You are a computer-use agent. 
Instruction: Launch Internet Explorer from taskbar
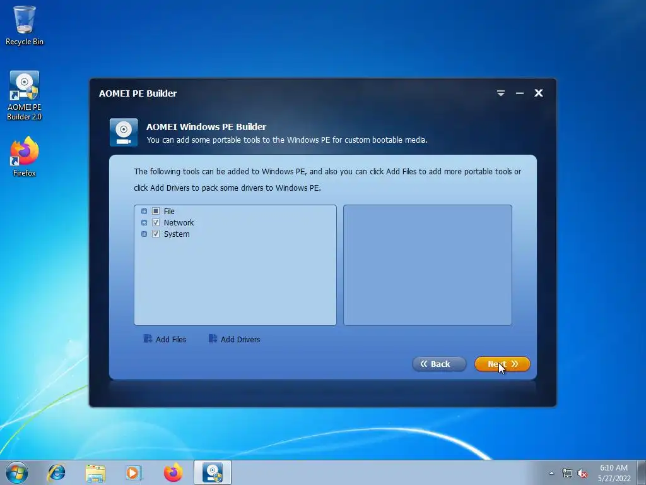pyautogui.click(x=56, y=472)
